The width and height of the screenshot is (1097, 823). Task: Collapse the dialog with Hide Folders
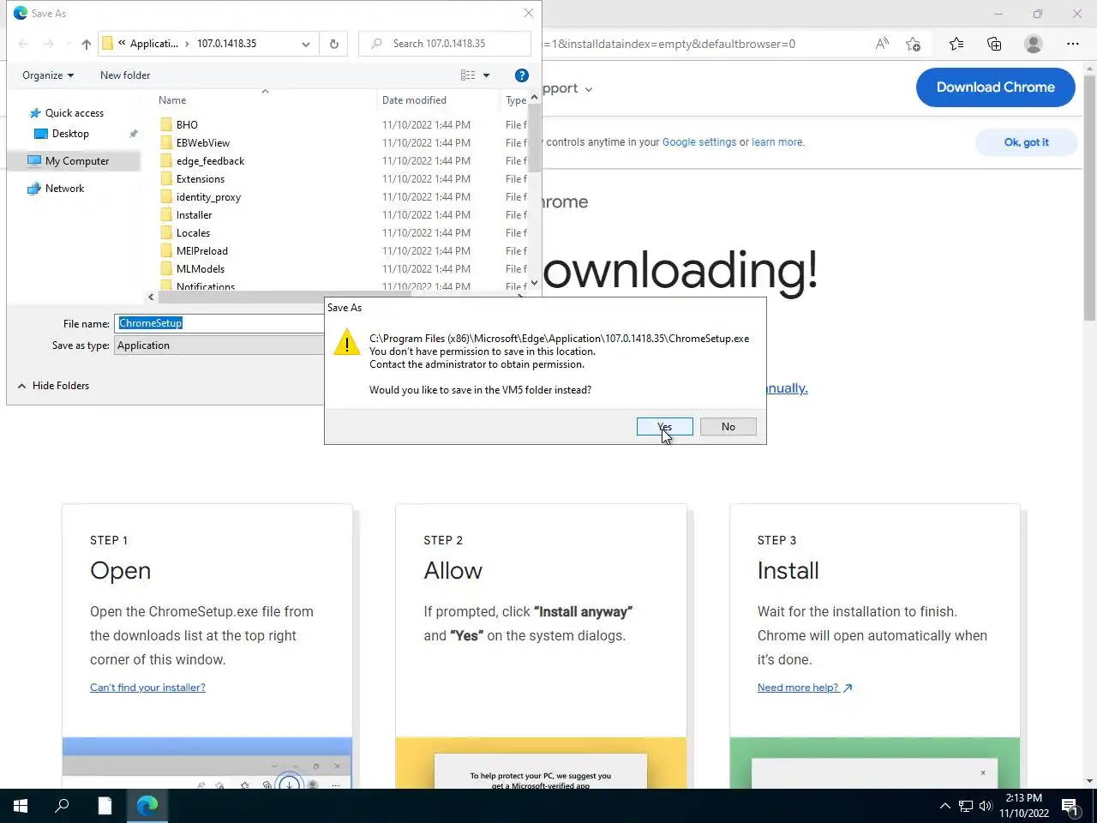(53, 386)
